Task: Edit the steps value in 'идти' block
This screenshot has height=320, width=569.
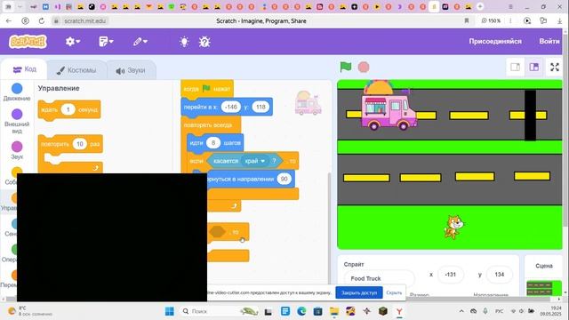Action: 213,143
